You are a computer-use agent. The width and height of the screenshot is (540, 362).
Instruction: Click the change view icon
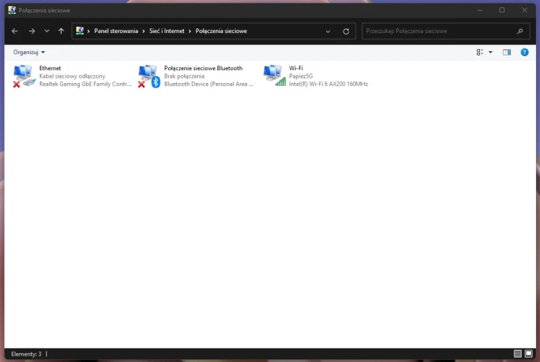tap(480, 52)
